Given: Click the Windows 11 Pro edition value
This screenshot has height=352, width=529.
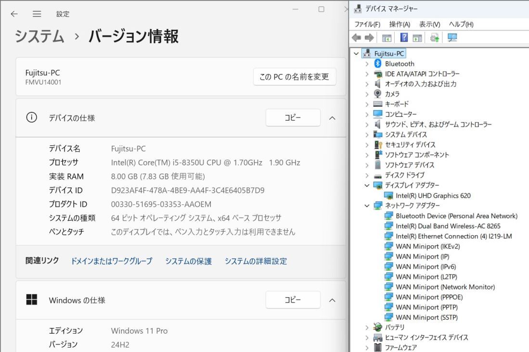Looking at the screenshot, I should click(x=139, y=331).
